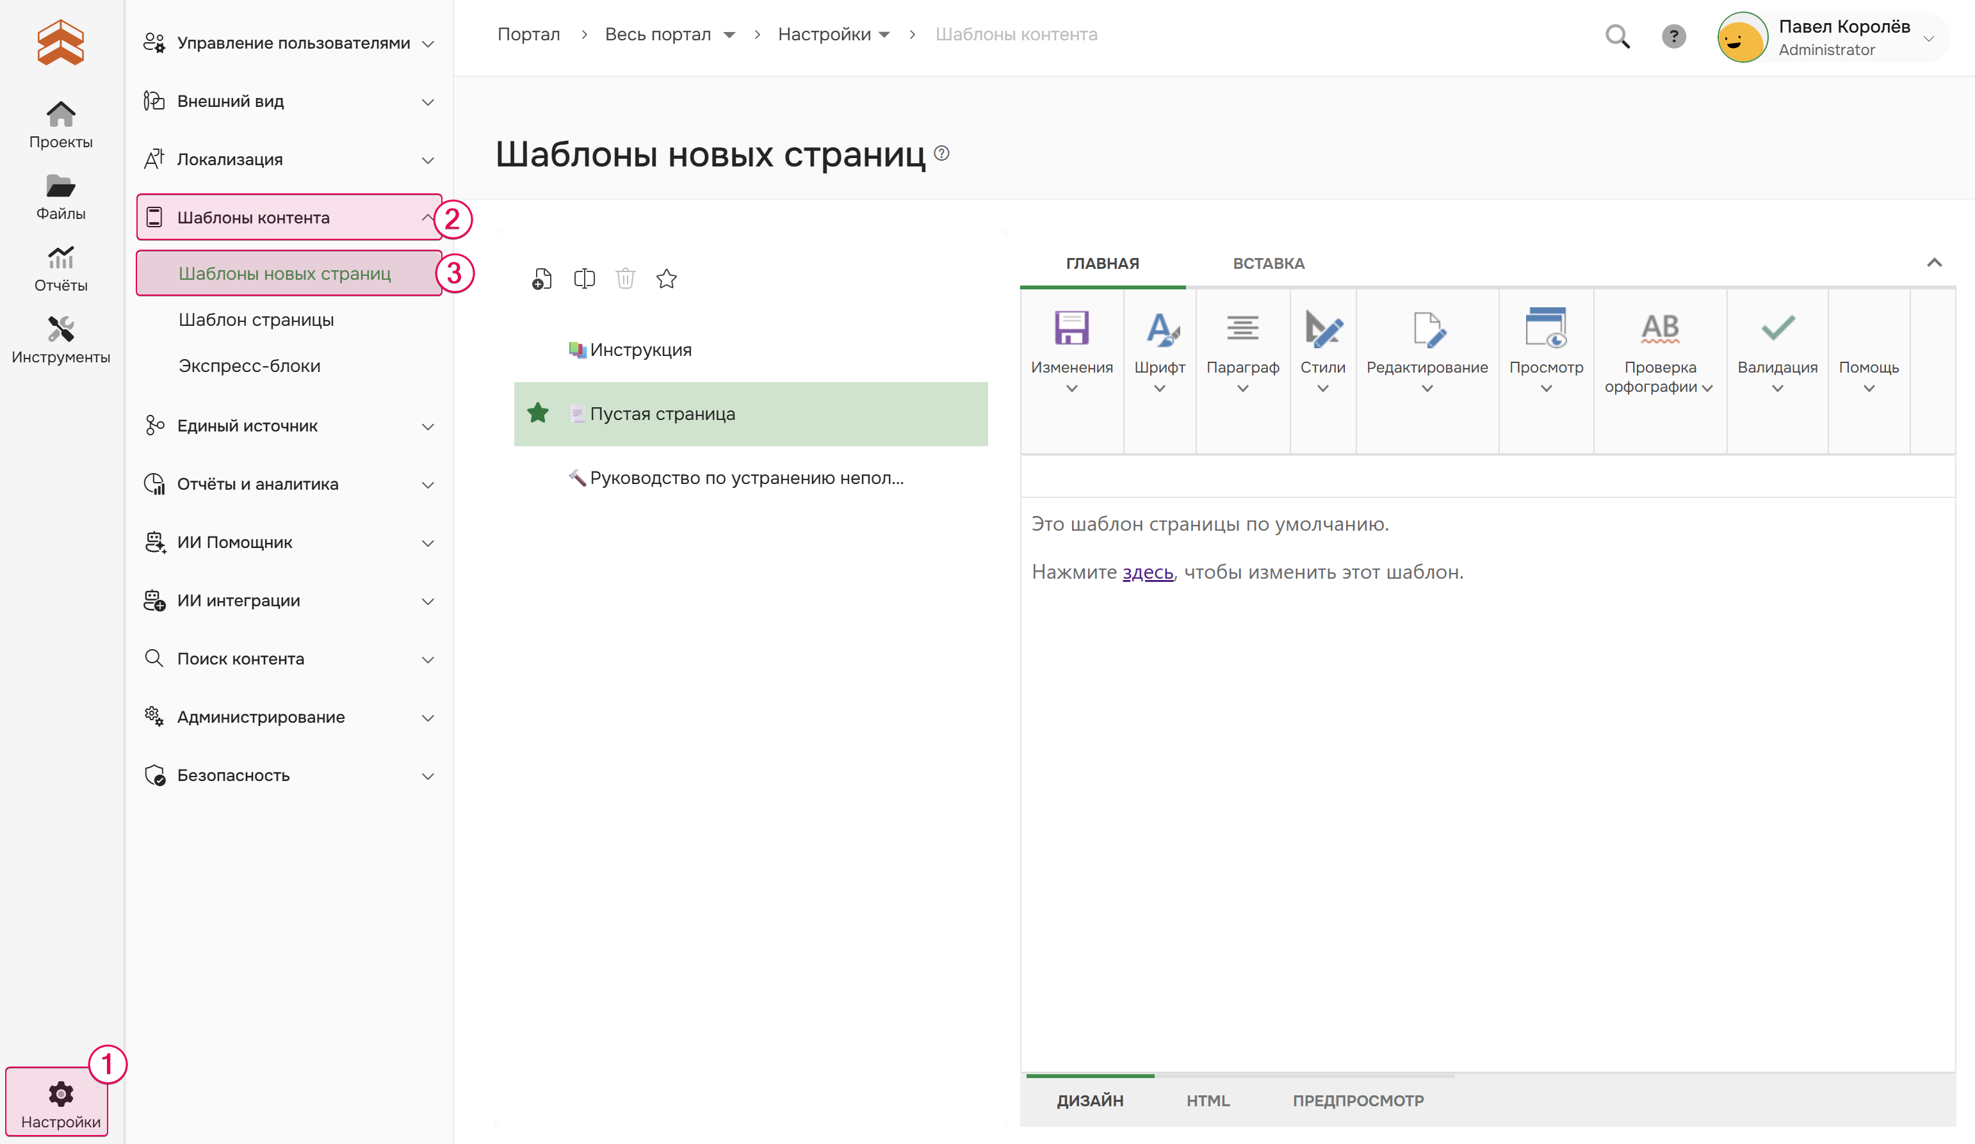1975x1144 pixels.
Task: Open the Шрифт formatting tool
Action: click(1159, 349)
